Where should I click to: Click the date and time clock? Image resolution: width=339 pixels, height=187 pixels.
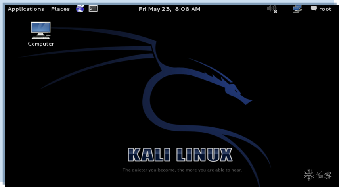click(x=170, y=9)
